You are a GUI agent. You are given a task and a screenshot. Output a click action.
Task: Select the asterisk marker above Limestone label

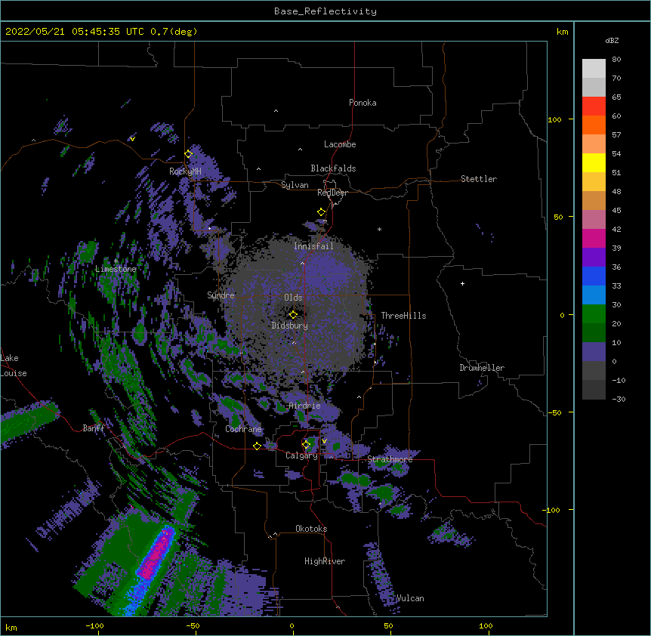click(116, 261)
